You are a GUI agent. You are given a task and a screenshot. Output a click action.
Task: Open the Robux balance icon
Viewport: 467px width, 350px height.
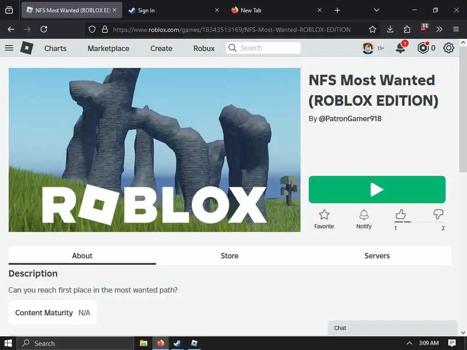423,48
